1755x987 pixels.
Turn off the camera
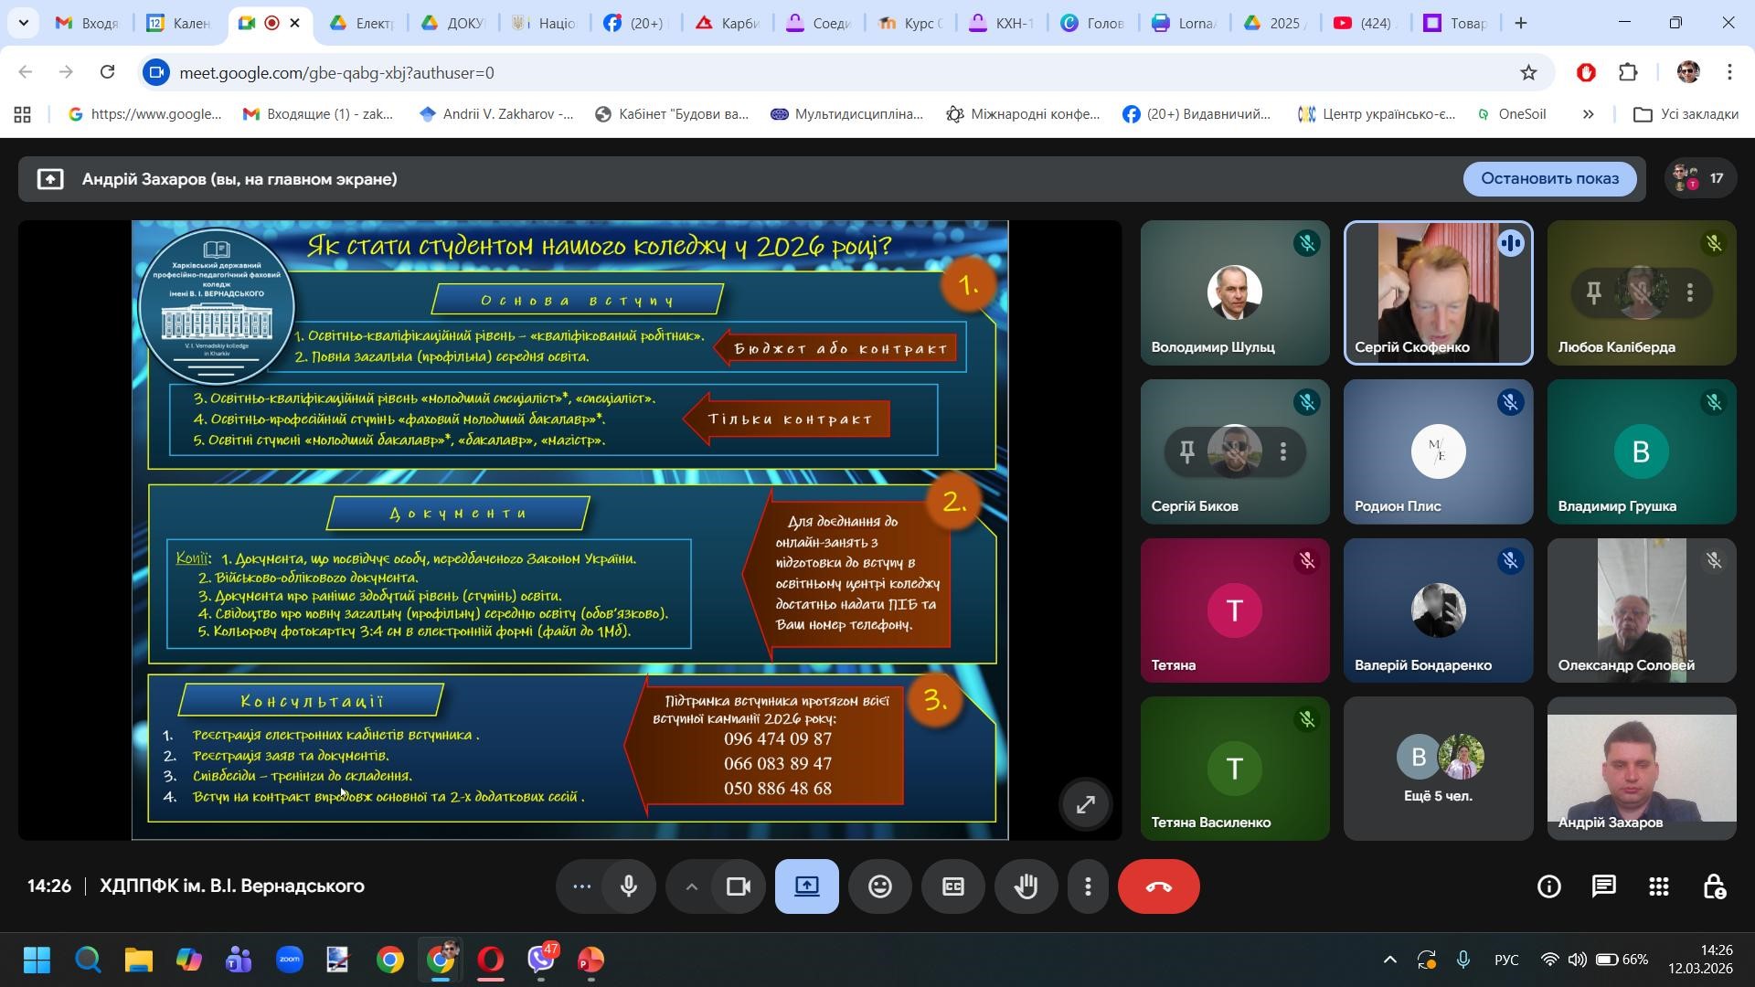(x=738, y=886)
